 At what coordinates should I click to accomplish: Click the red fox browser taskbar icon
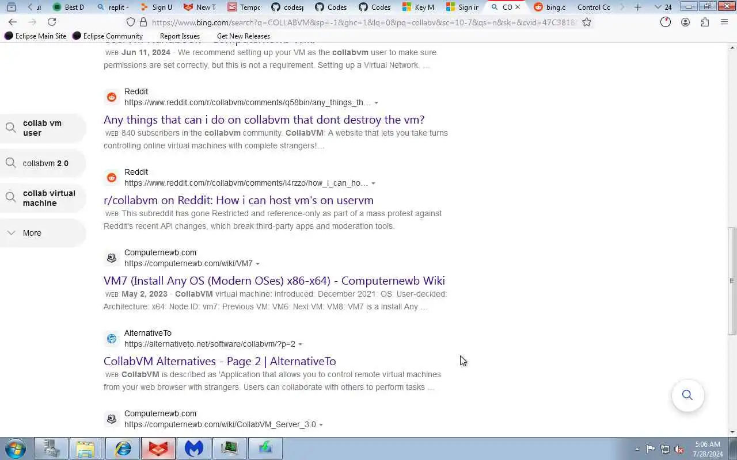[x=158, y=448]
